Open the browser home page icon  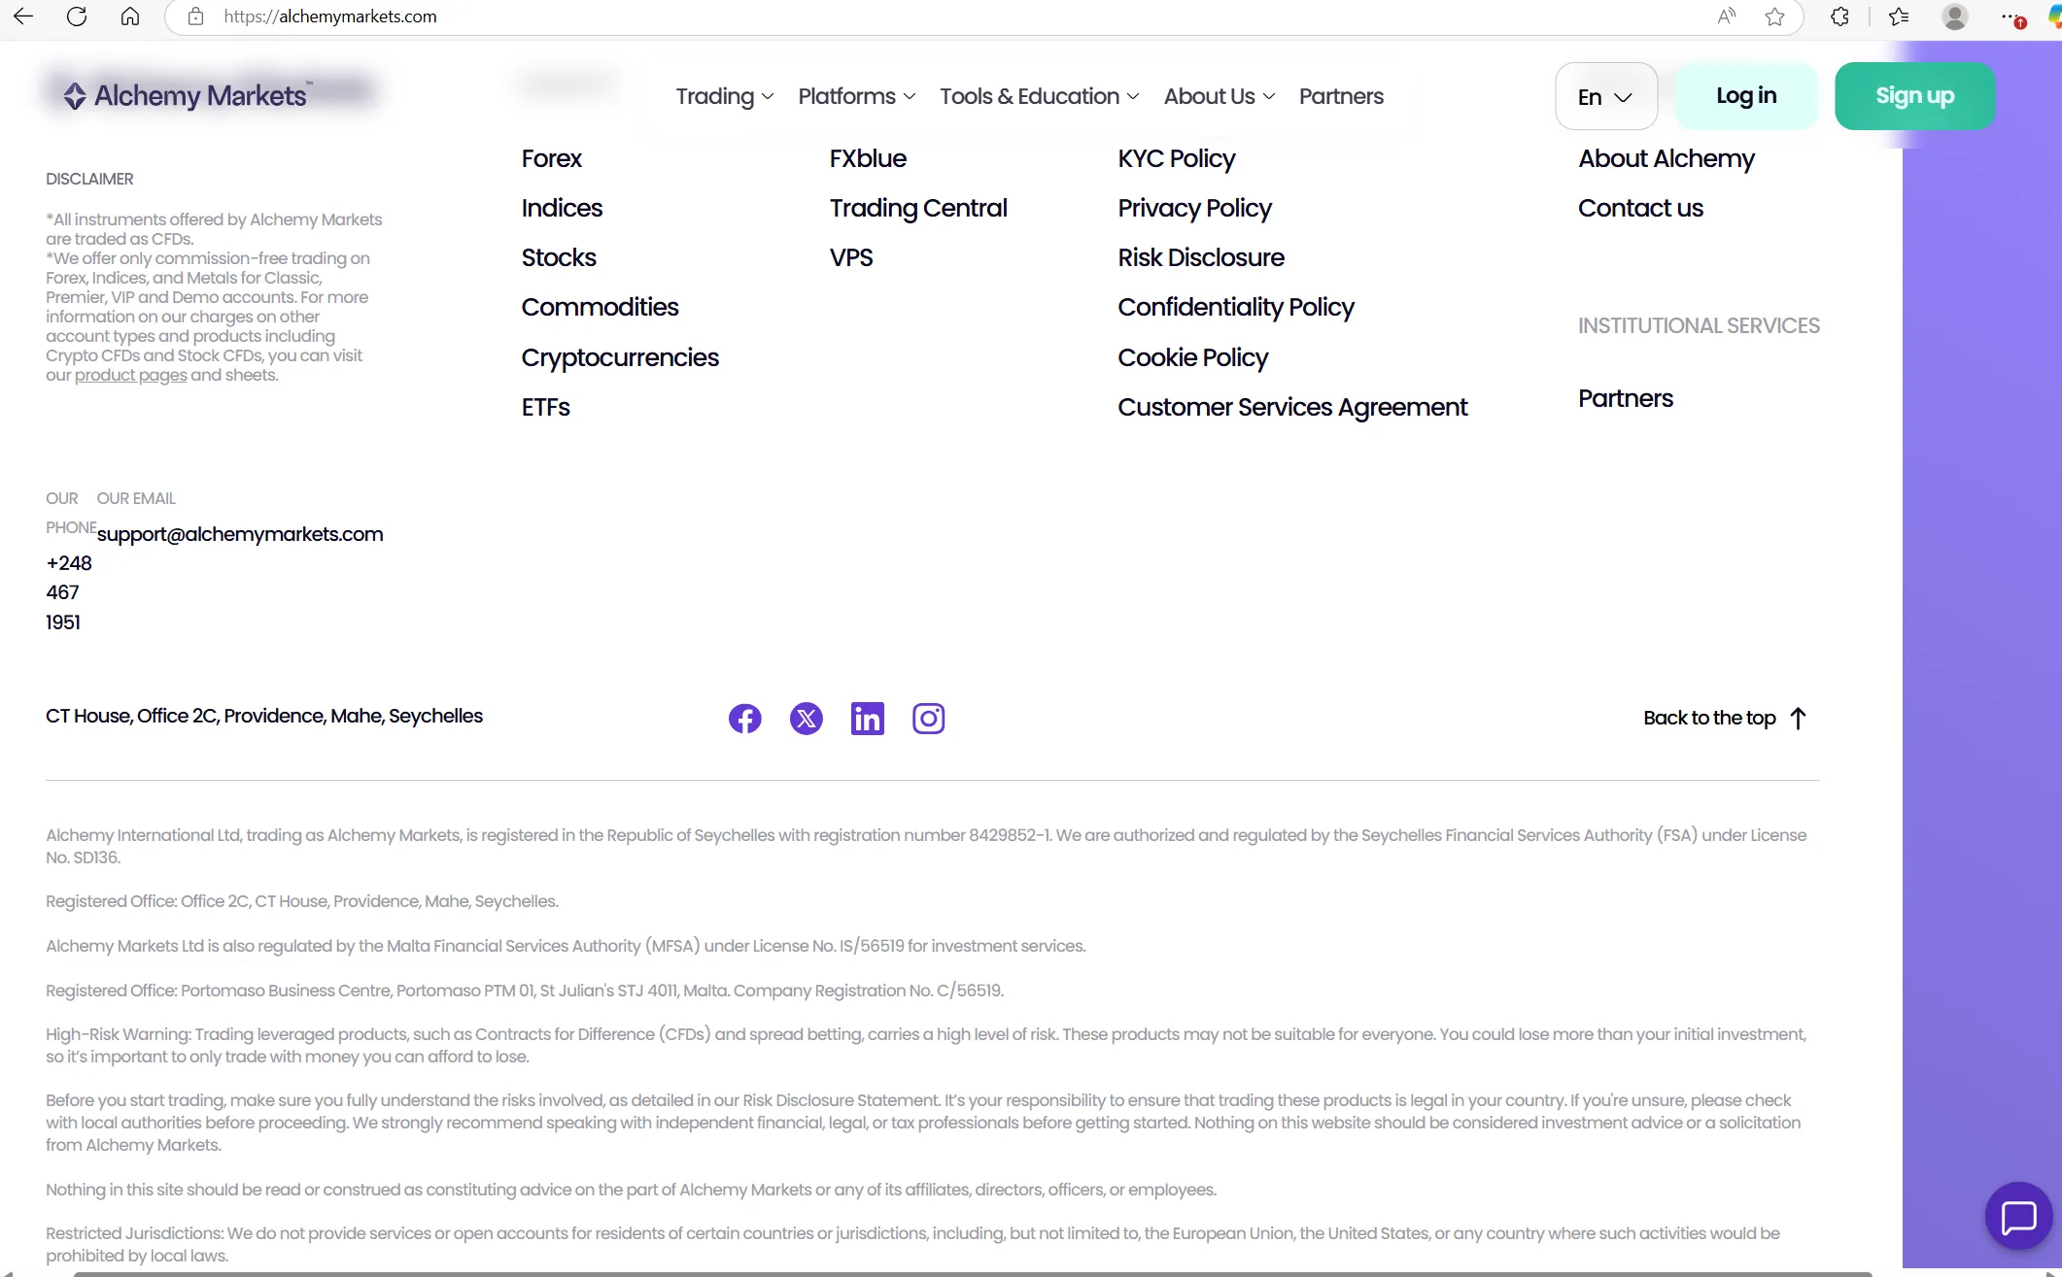coord(130,17)
